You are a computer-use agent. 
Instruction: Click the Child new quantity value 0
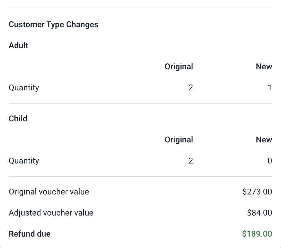click(270, 161)
